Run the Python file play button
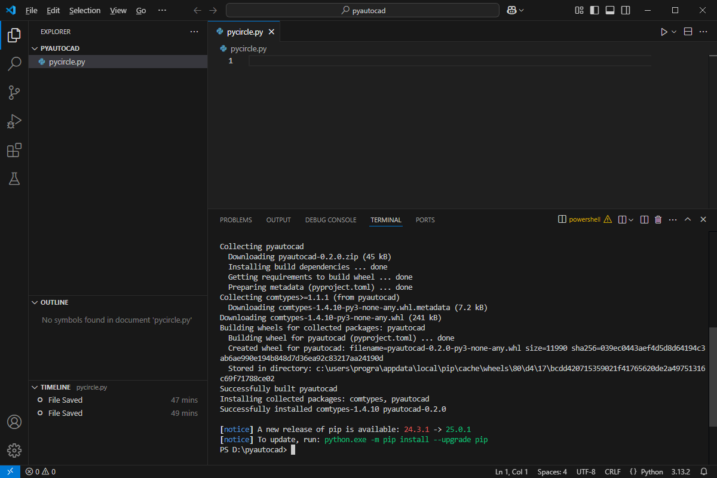 point(664,32)
